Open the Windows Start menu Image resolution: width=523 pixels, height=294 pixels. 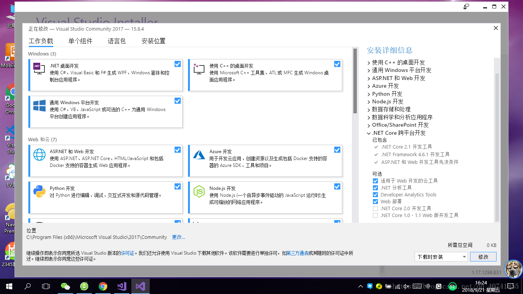(x=9, y=286)
